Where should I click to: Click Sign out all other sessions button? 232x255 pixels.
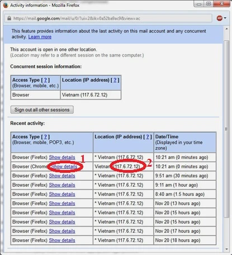pyautogui.click(x=42, y=110)
